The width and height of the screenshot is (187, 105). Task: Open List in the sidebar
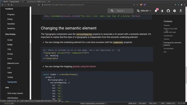(x=9, y=68)
